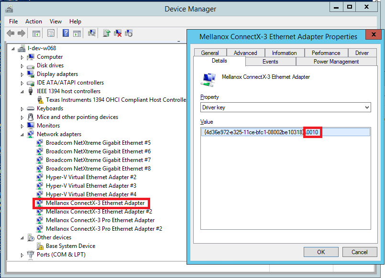Select the driver key value in Value list
The width and height of the screenshot is (385, 278).
click(261, 132)
